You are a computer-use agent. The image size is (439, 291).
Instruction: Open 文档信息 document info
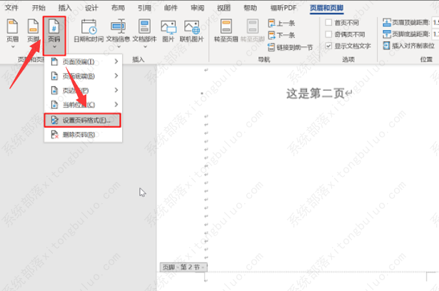click(x=118, y=32)
